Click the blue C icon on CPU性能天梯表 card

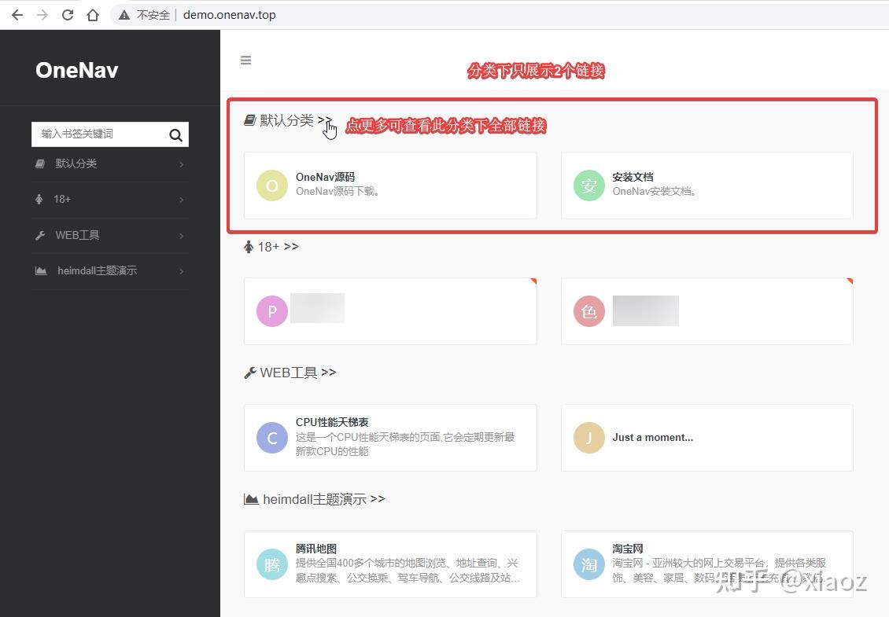click(271, 437)
